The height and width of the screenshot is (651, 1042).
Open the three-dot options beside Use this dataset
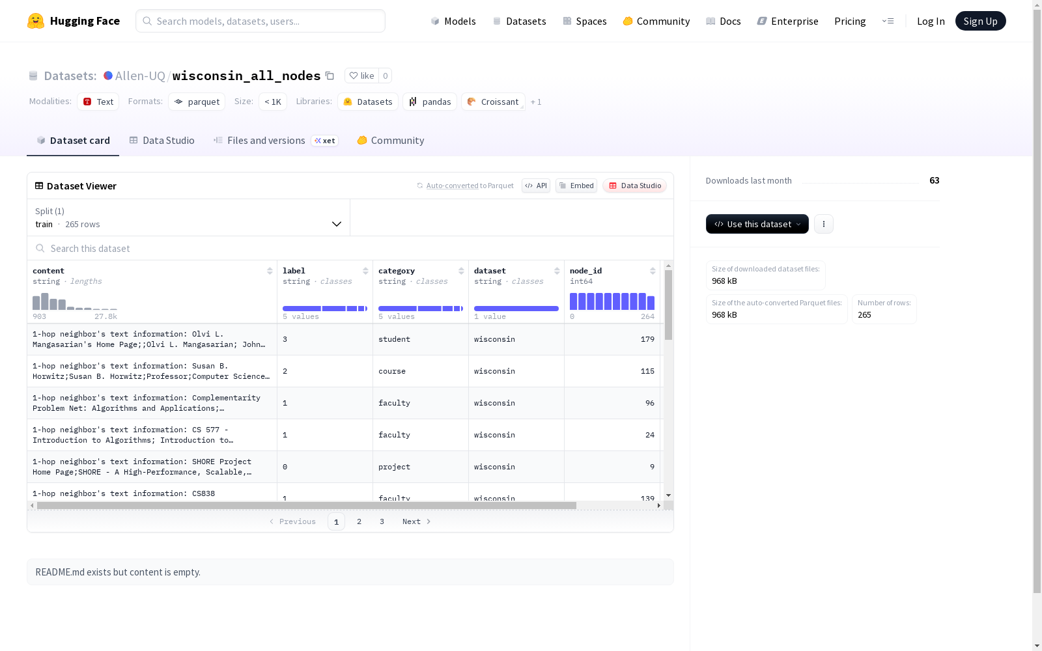(824, 224)
